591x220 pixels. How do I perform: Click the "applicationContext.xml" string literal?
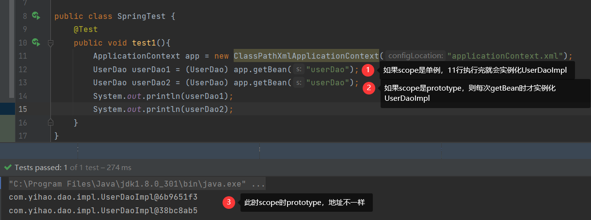pyautogui.click(x=505, y=56)
